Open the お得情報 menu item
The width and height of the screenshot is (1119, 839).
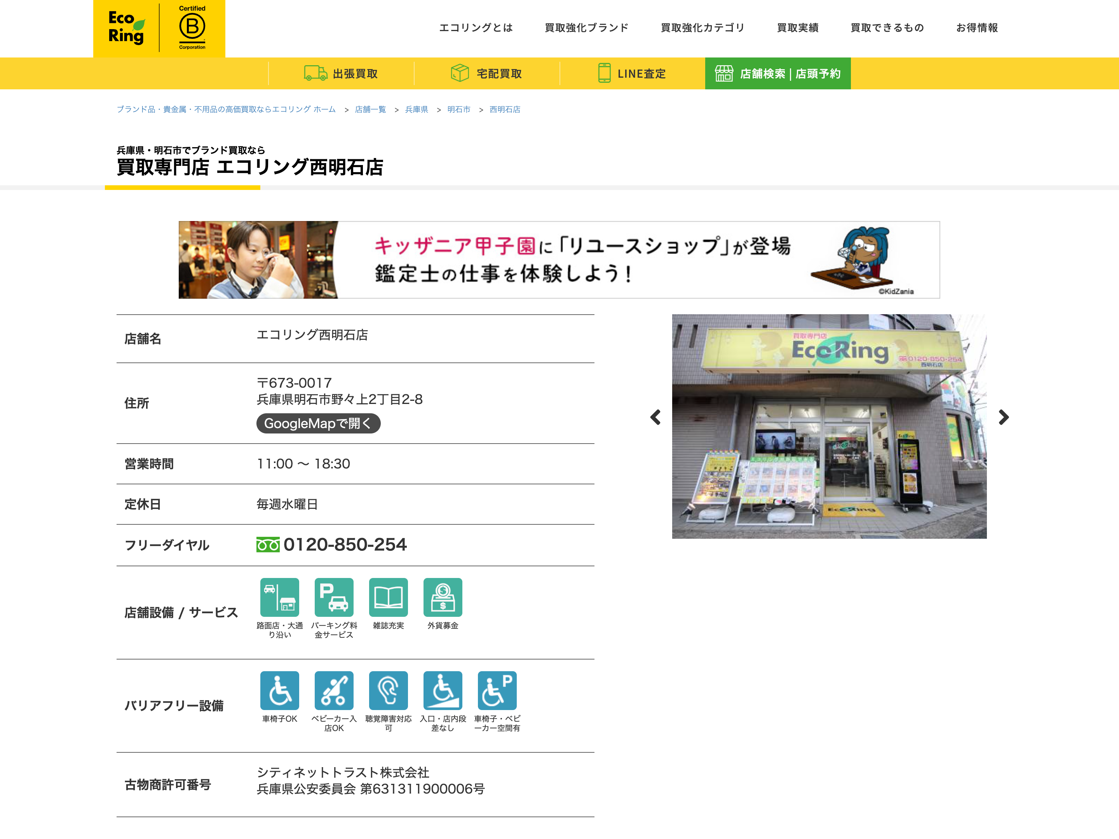pyautogui.click(x=977, y=28)
